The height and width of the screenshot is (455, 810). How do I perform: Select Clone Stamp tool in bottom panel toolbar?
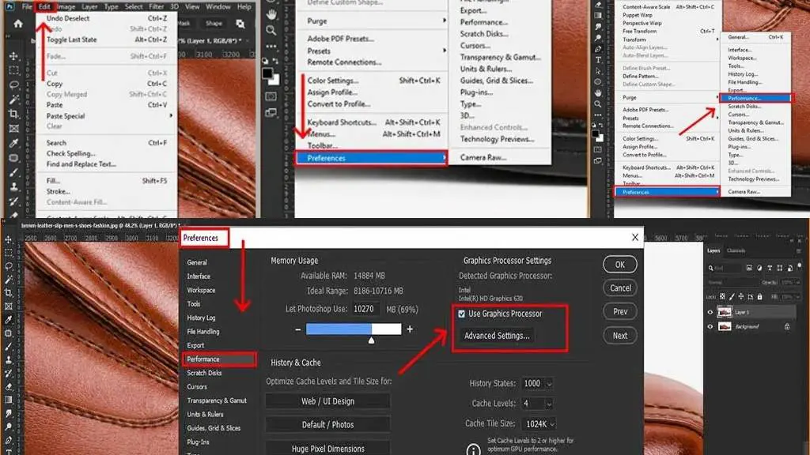(9, 360)
